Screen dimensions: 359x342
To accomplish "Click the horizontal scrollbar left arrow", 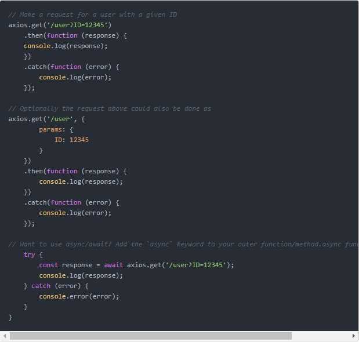I will [5, 336].
